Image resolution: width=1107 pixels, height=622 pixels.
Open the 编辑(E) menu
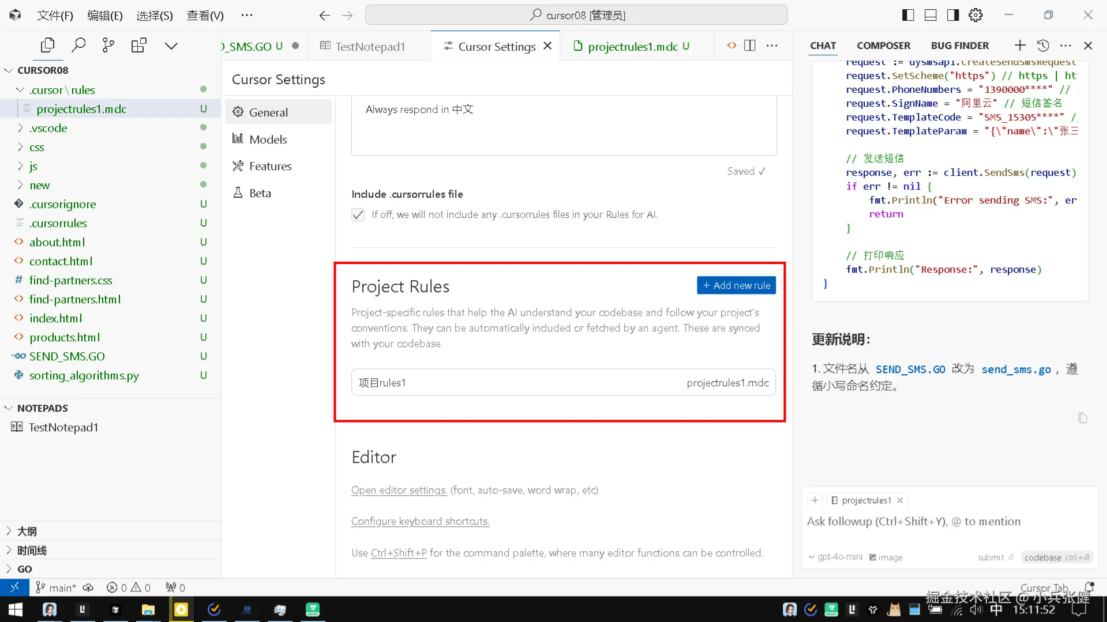click(x=105, y=16)
